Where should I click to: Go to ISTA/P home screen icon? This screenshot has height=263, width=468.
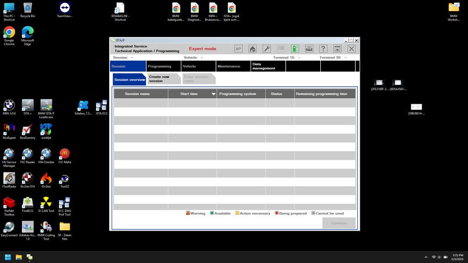(x=253, y=49)
